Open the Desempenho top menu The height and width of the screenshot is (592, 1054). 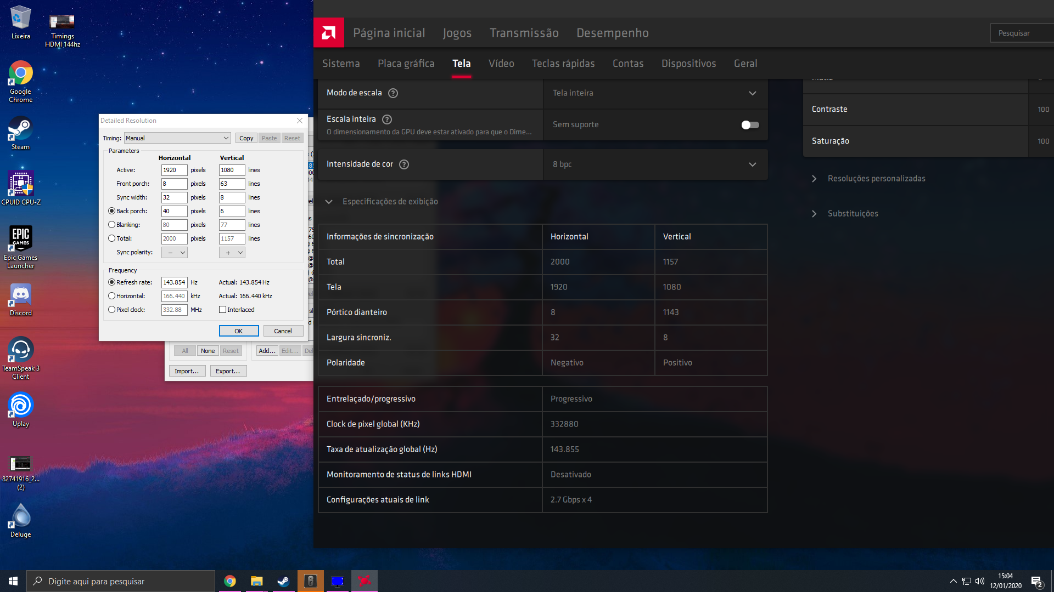612,33
